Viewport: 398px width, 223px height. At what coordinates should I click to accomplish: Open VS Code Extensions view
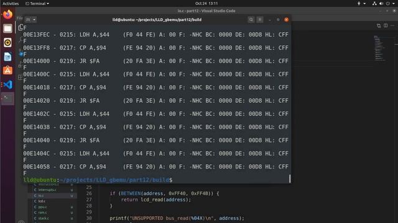[21, 77]
